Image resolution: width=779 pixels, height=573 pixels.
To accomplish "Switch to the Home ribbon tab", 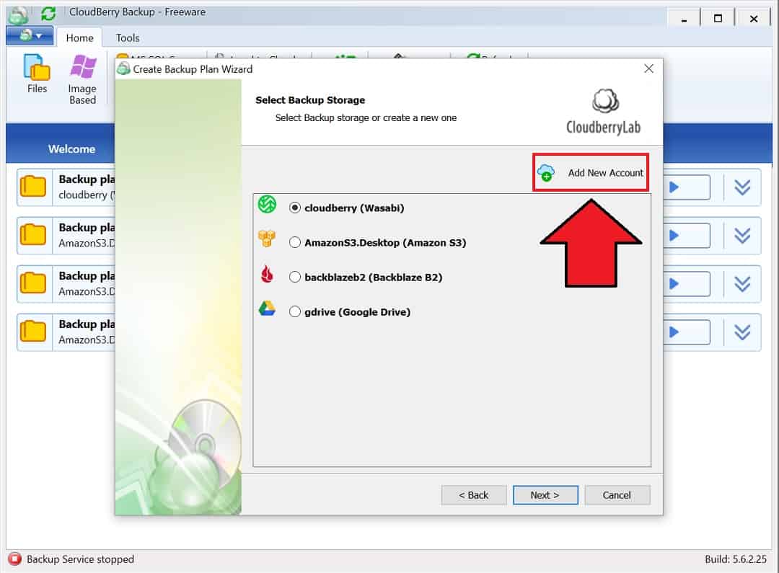I will pos(79,37).
